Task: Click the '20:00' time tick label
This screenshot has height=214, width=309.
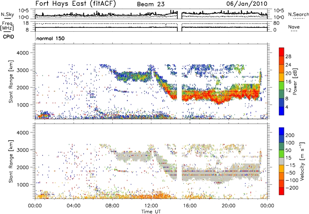Action: (228, 206)
